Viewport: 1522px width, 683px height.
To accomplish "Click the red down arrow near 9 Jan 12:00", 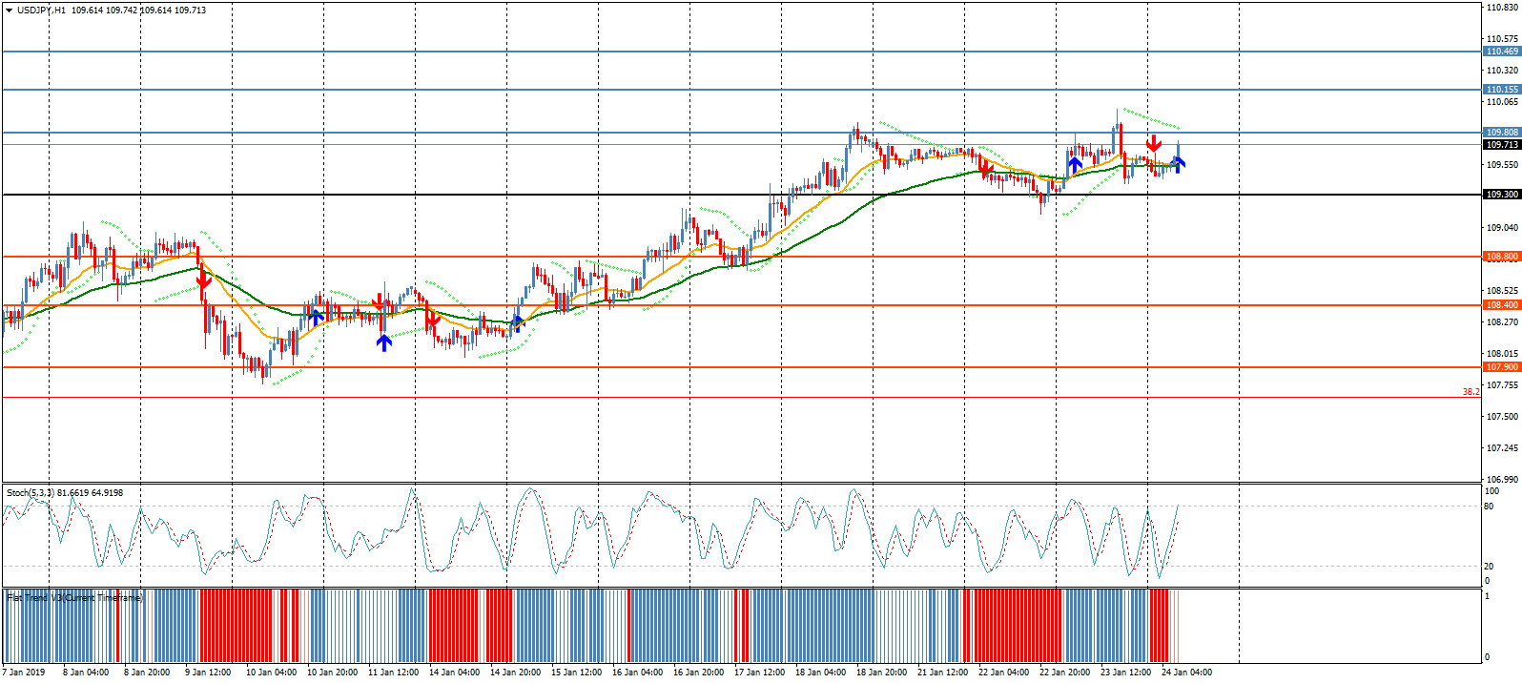I will [x=203, y=280].
